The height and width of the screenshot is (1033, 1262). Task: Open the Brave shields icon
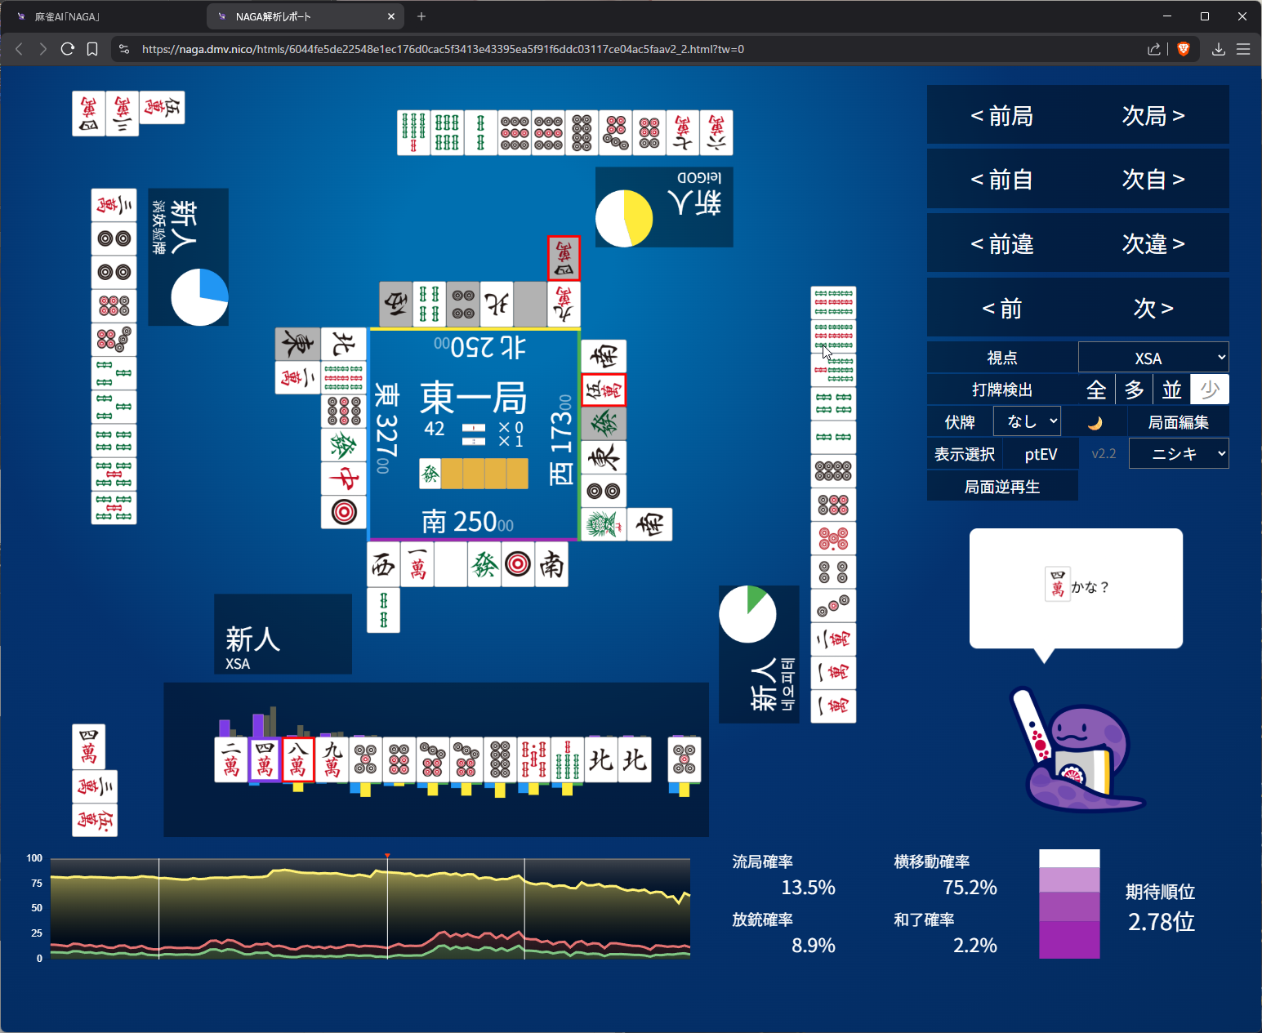pos(1183,49)
